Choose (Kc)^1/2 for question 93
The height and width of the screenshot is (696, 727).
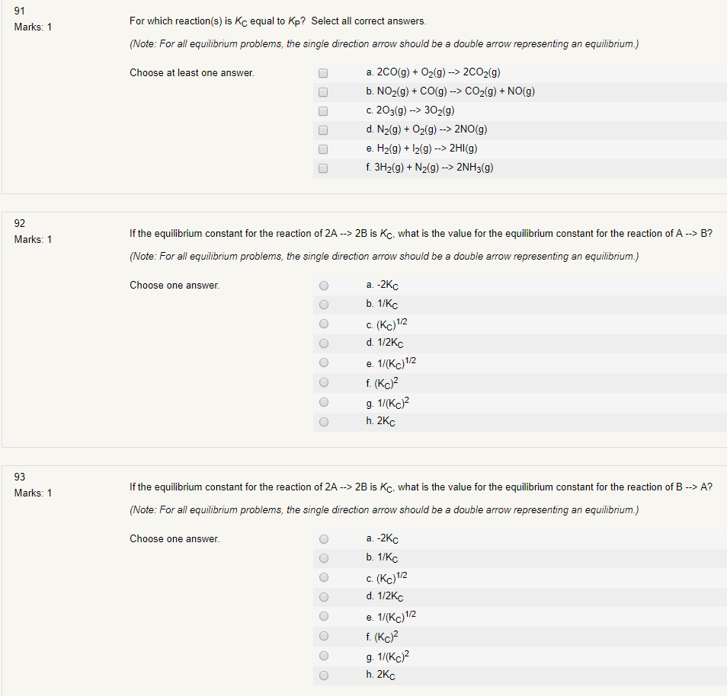coord(323,576)
